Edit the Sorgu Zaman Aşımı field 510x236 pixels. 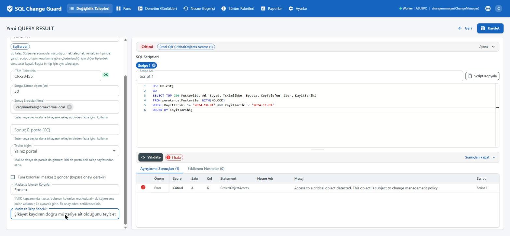click(x=65, y=91)
